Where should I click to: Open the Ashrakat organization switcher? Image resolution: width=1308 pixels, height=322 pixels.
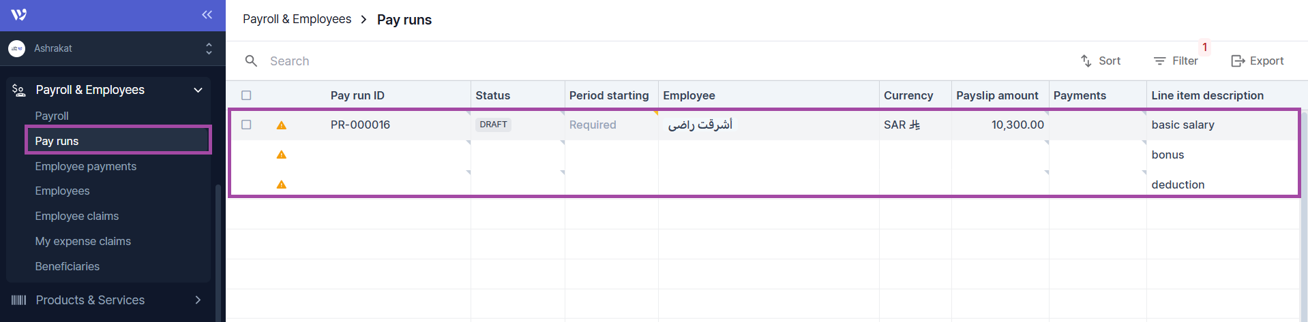click(x=209, y=48)
